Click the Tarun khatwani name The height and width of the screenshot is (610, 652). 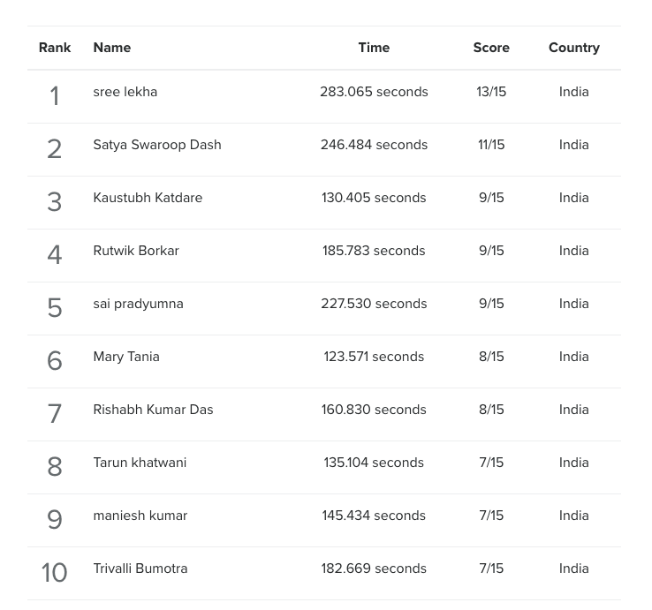click(x=140, y=463)
